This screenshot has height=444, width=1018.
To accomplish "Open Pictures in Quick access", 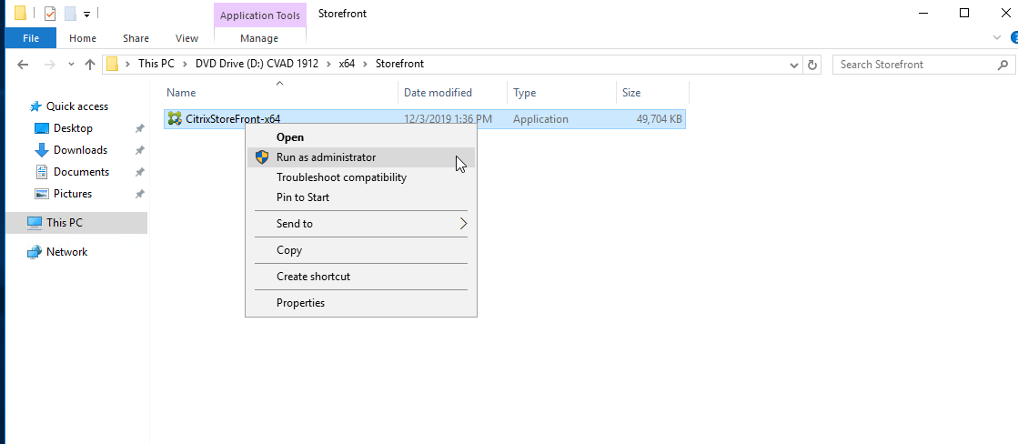I will point(72,194).
